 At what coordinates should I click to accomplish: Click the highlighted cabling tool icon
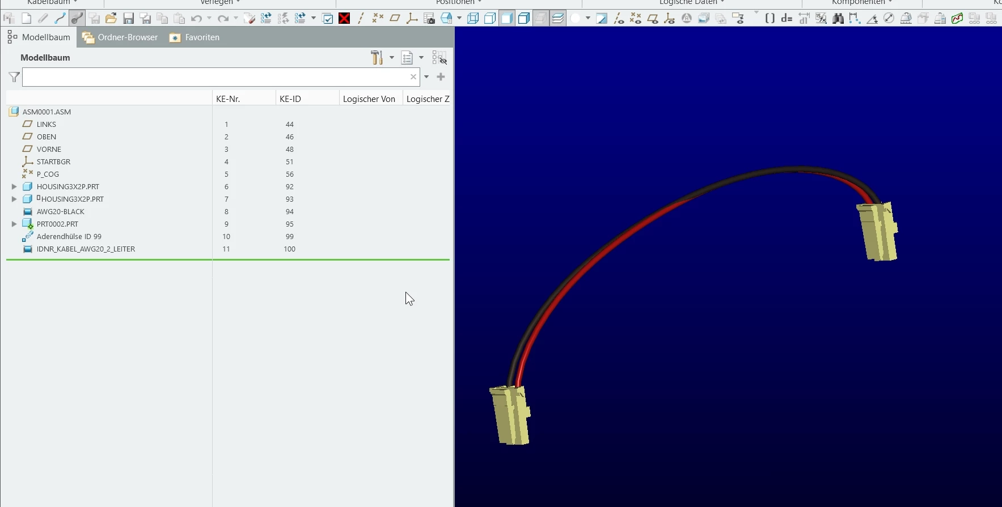(77, 19)
